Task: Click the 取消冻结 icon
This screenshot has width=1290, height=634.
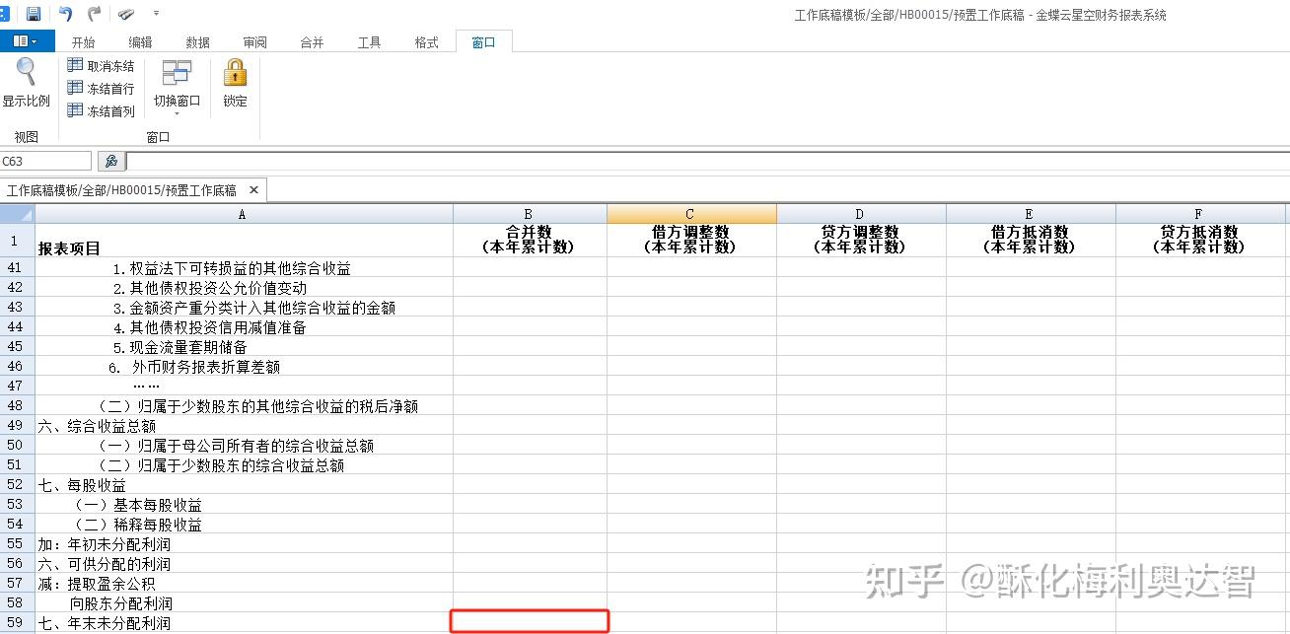Action: [77, 65]
